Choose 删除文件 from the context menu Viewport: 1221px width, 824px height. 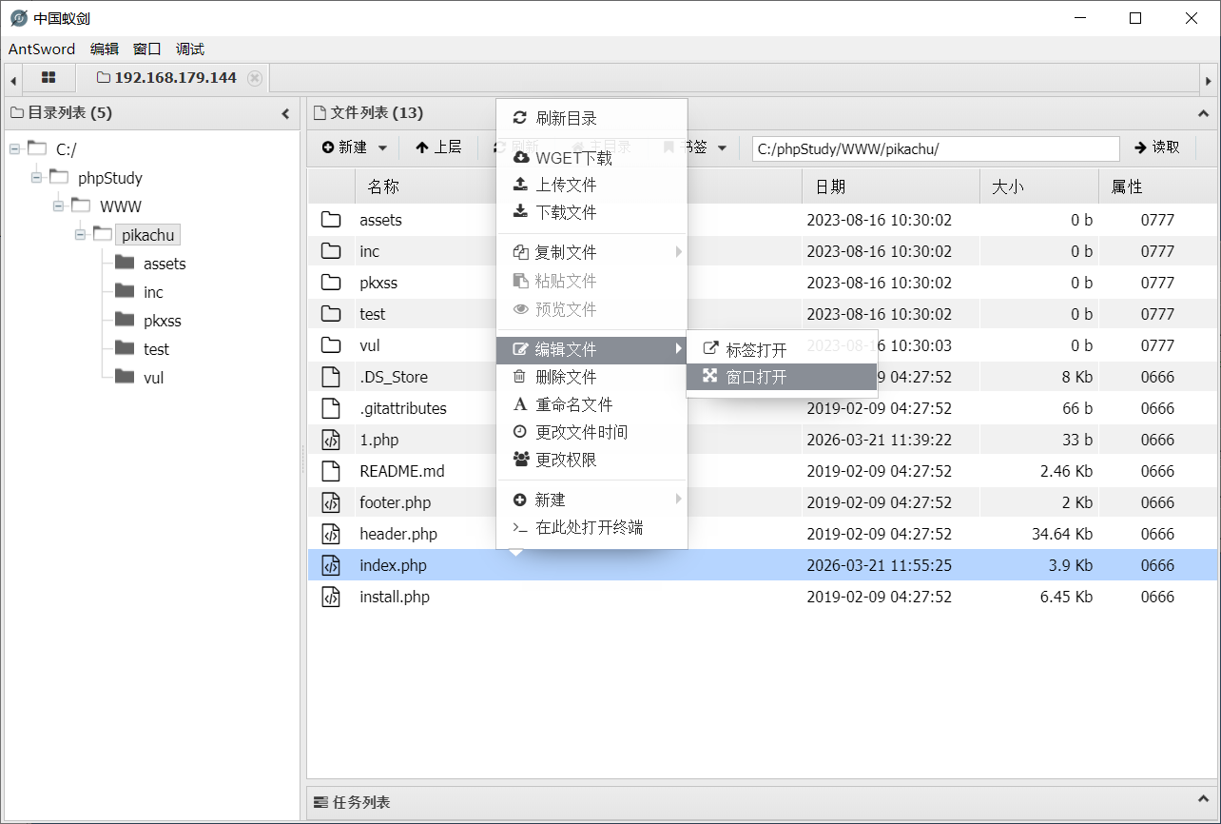591,377
